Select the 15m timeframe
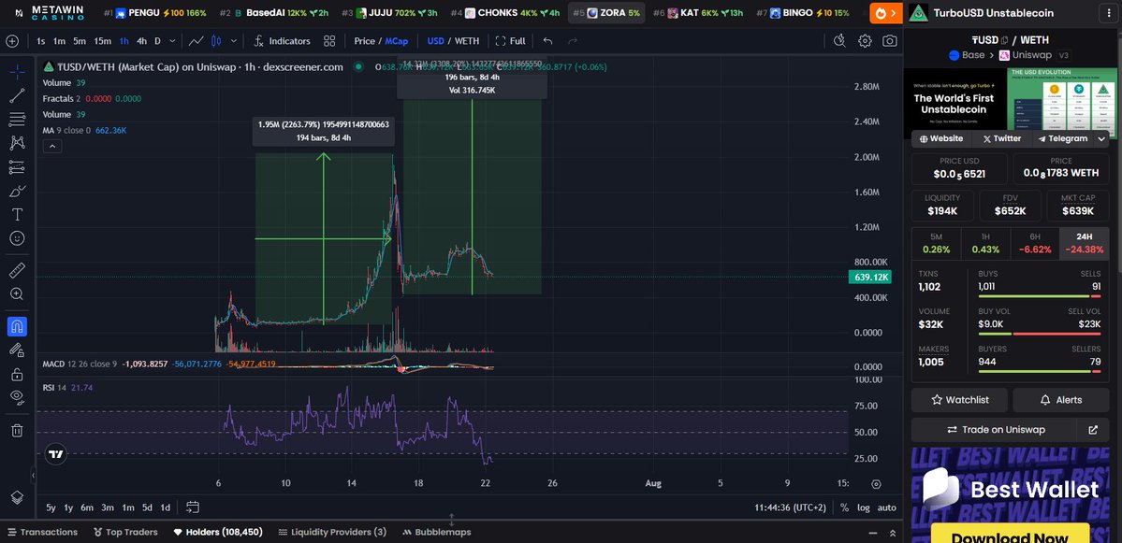Image resolution: width=1122 pixels, height=543 pixels. point(102,41)
